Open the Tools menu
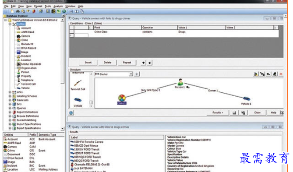Viewport: 293px width, 172px height. (48, 6)
